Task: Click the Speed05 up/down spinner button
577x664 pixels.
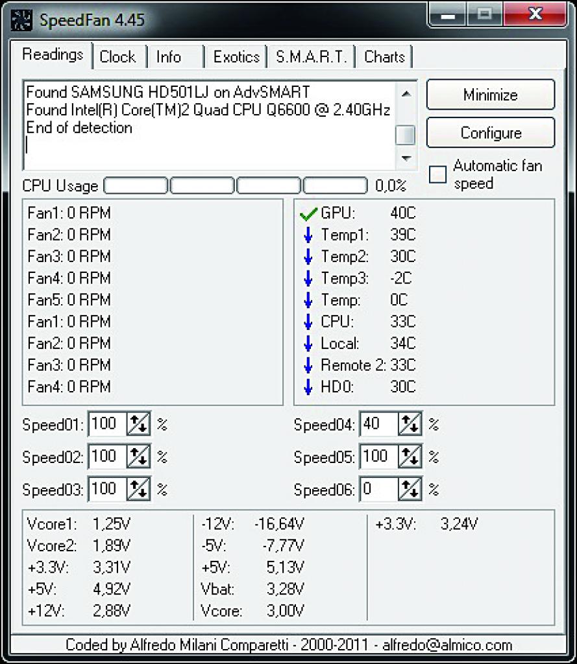Action: coord(410,456)
